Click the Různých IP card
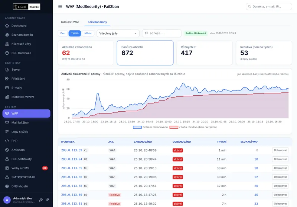 205,53
